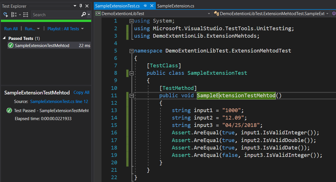Click the Test Passed checkmark icon in details pane
336x182 pixels.
[9, 111]
